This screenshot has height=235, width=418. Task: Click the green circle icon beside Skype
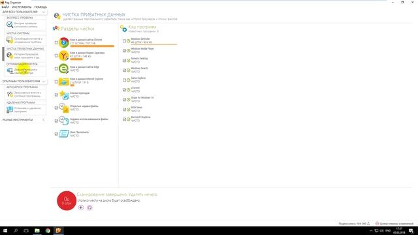click(128, 100)
